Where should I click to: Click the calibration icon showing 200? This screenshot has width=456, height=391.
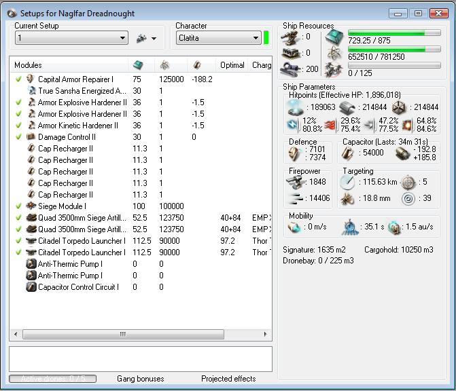[290, 69]
